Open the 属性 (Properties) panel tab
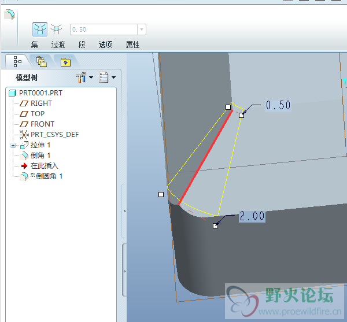 (132, 45)
